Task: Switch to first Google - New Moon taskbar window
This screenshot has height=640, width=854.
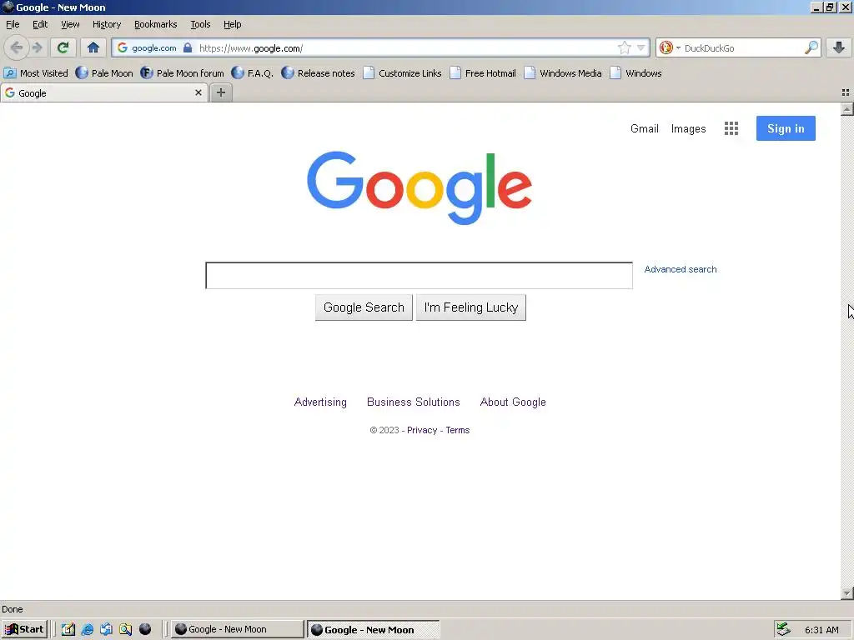Action: (x=238, y=629)
